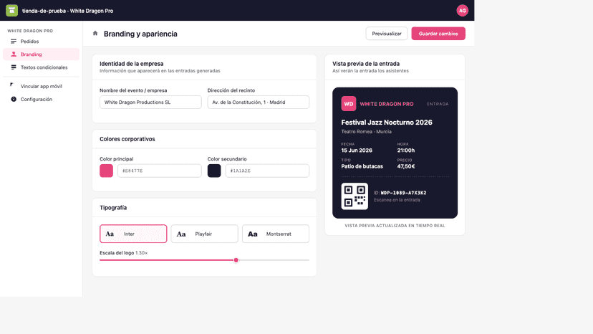Image resolution: width=593 pixels, height=334 pixels.
Task: Click the Tipografía heading
Action: (113, 208)
